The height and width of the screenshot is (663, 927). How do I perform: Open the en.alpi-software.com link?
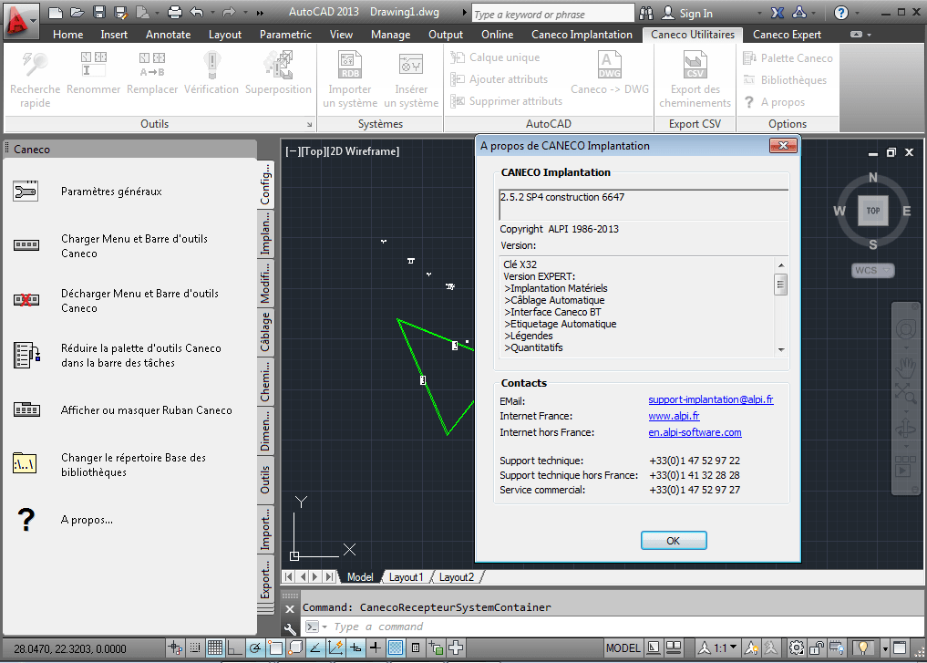[x=695, y=432]
